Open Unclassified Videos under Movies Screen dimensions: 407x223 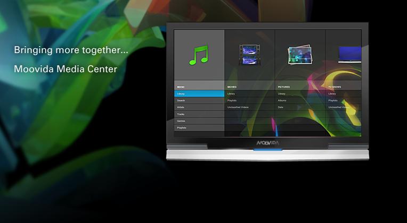pyautogui.click(x=249, y=107)
